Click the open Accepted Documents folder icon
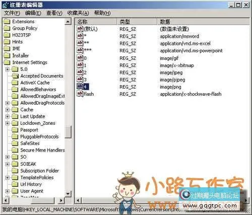 point(15,76)
